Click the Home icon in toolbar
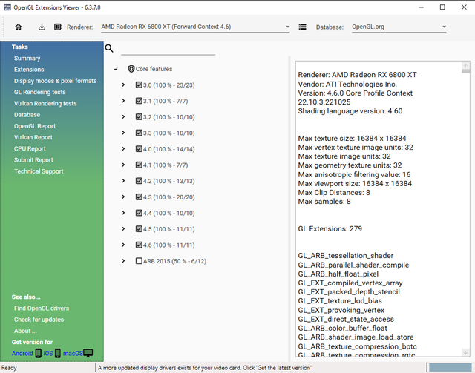 click(x=19, y=27)
